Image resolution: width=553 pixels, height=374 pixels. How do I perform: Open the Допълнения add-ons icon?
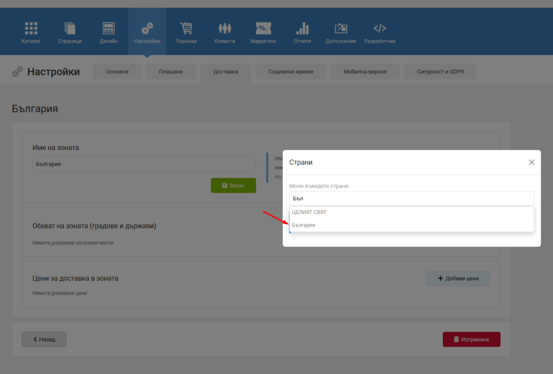(x=341, y=28)
